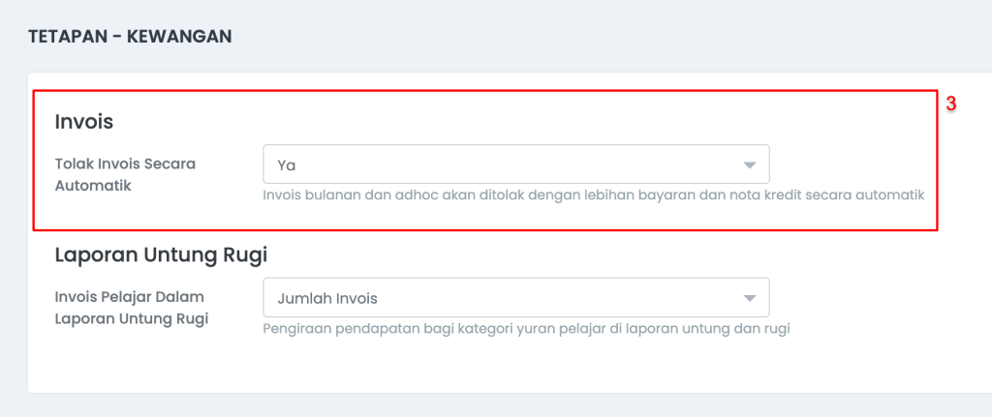Click the word 'Automatik' in the field label
The height and width of the screenshot is (417, 992).
click(x=93, y=187)
